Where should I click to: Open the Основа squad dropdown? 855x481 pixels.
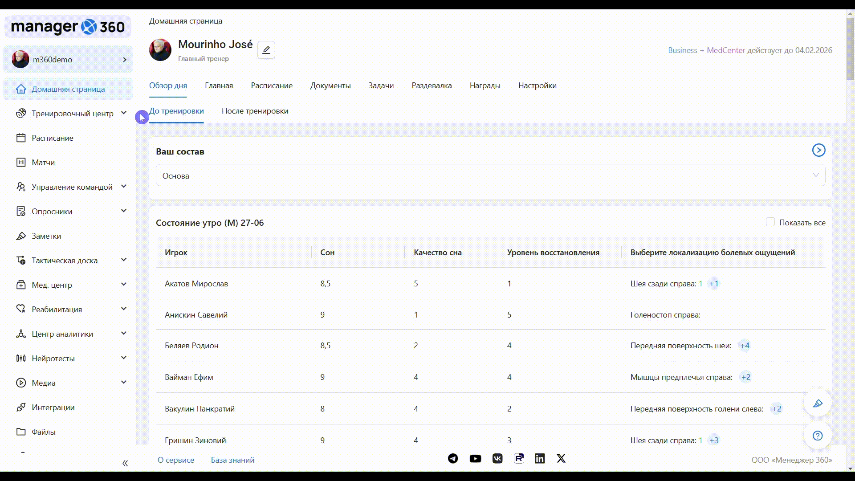[490, 175]
